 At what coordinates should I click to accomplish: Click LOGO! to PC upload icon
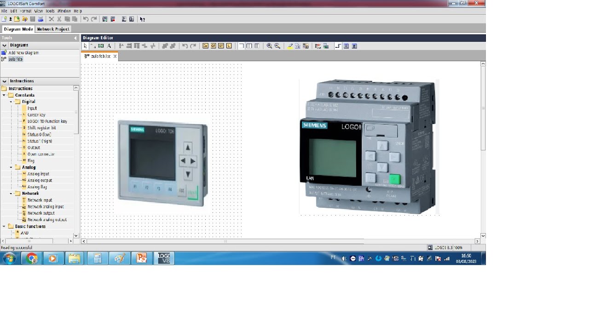pos(132,19)
